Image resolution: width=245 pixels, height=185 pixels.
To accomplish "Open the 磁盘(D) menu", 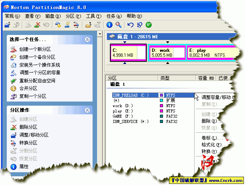I will click(x=53, y=16).
